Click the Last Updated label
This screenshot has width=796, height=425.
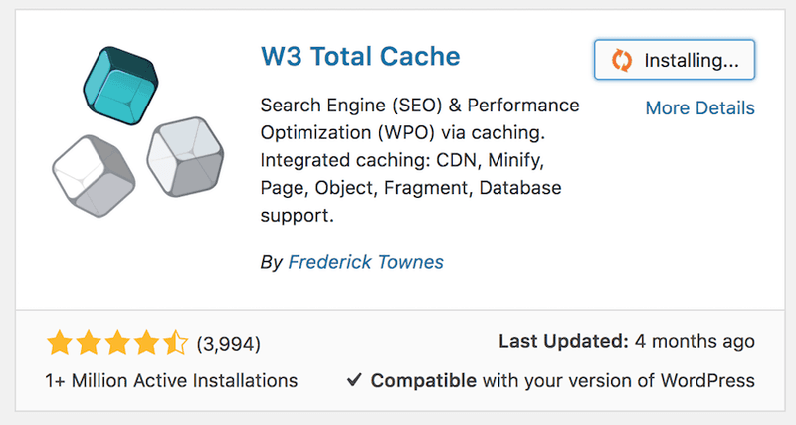563,342
